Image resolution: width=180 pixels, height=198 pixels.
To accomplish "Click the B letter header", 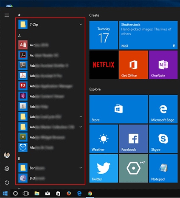I will pos(19,158).
